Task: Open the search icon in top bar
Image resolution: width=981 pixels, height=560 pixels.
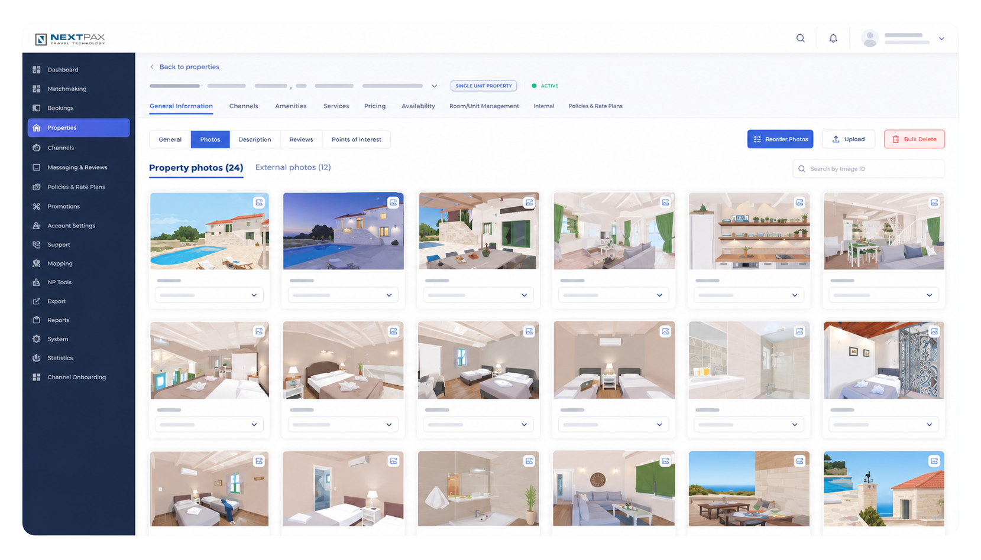Action: point(800,38)
